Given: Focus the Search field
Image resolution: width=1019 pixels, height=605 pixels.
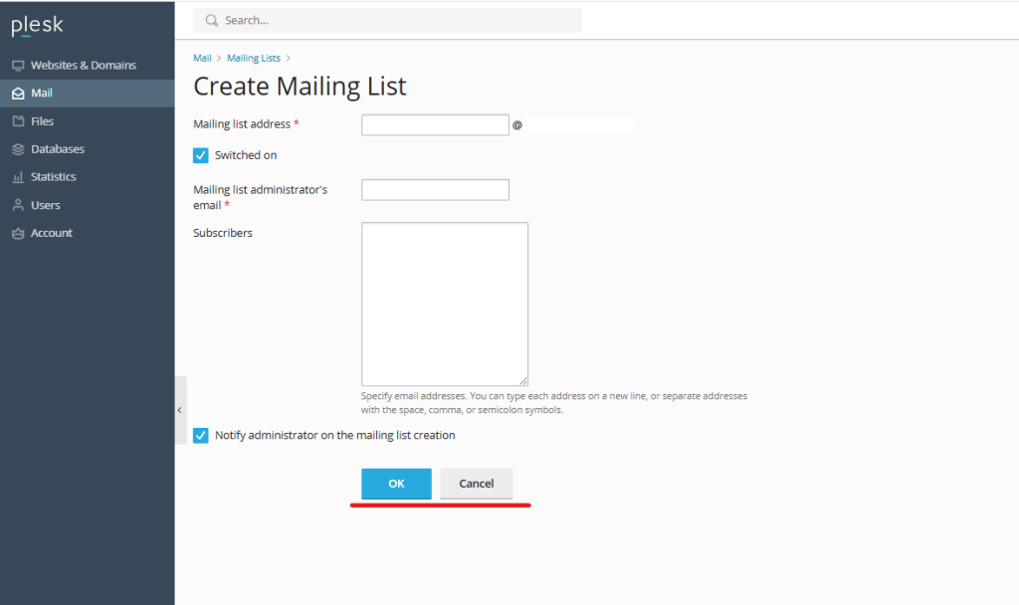Looking at the screenshot, I should (387, 21).
